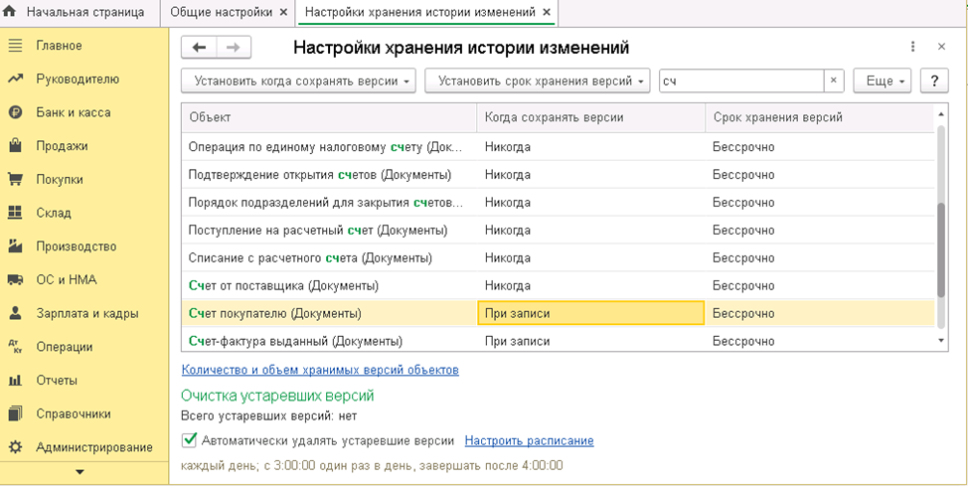Click the Администрирование gear icon

coord(15,447)
